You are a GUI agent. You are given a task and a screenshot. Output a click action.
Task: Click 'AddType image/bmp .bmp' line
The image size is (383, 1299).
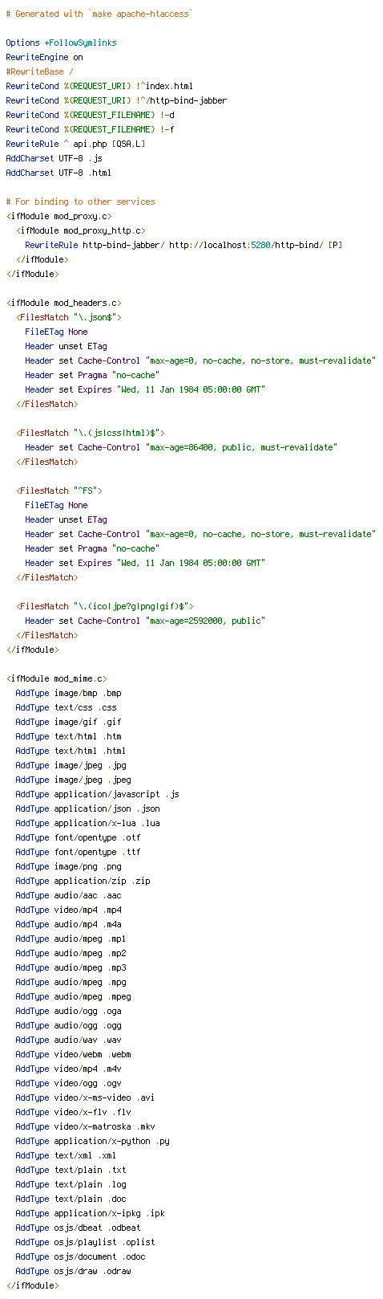[x=68, y=693]
